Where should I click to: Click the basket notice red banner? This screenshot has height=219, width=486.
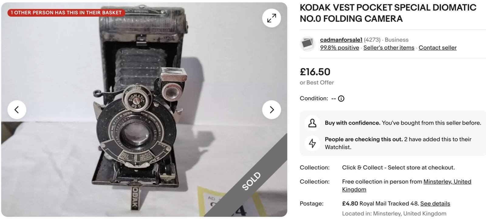(x=66, y=13)
